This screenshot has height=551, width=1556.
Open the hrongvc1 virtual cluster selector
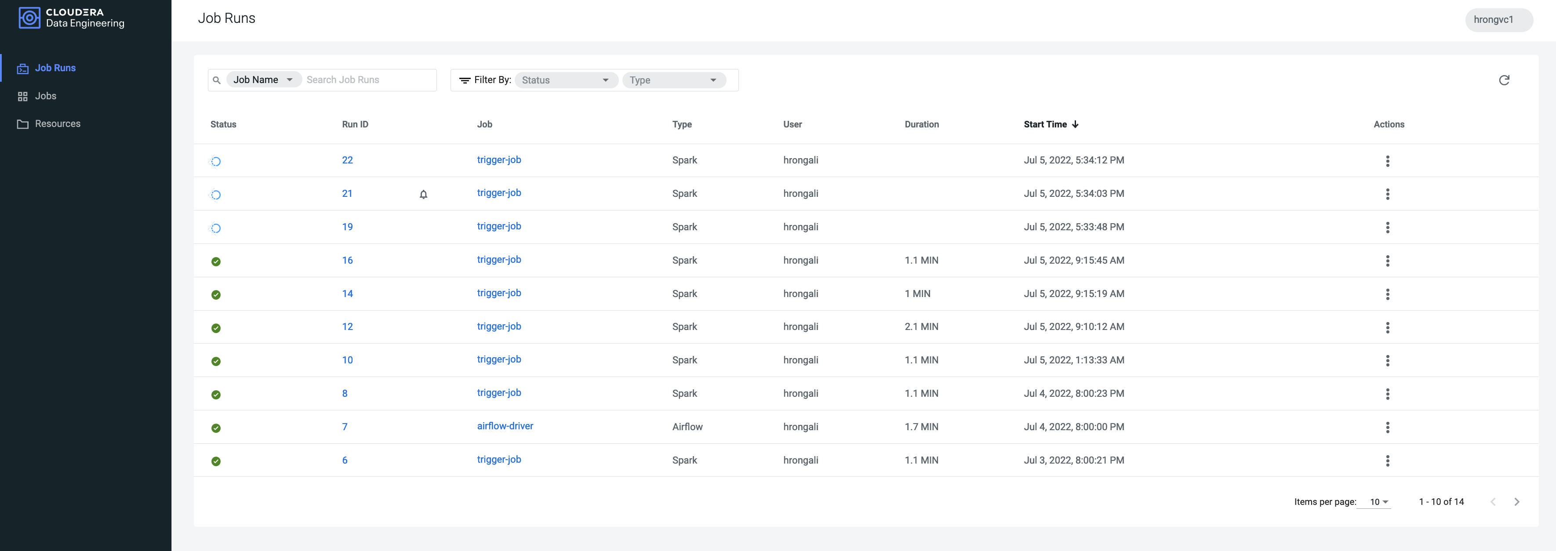(1498, 19)
